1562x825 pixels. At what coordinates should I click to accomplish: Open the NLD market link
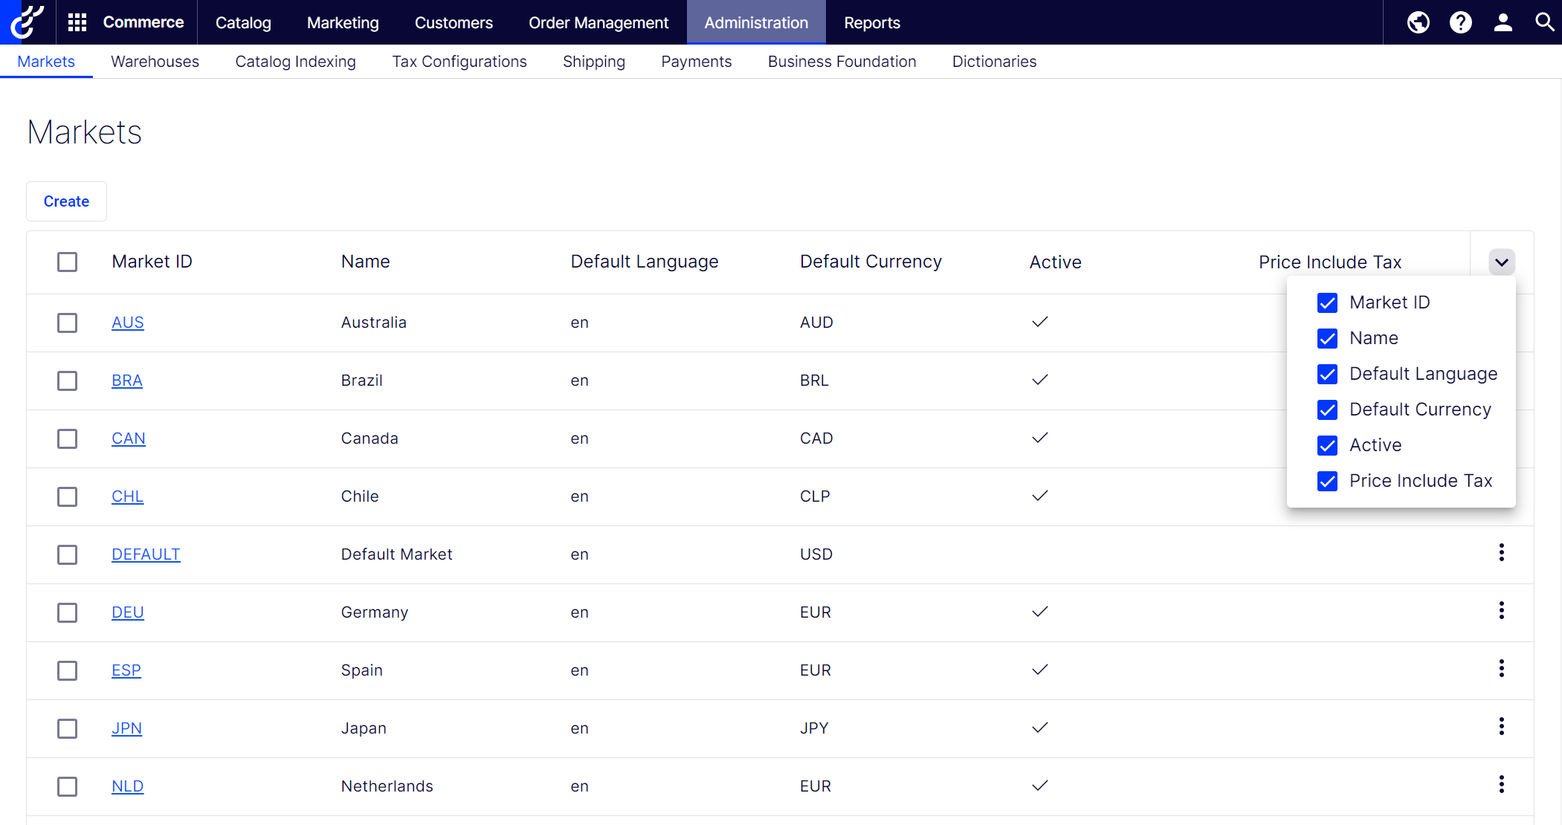pyautogui.click(x=127, y=786)
